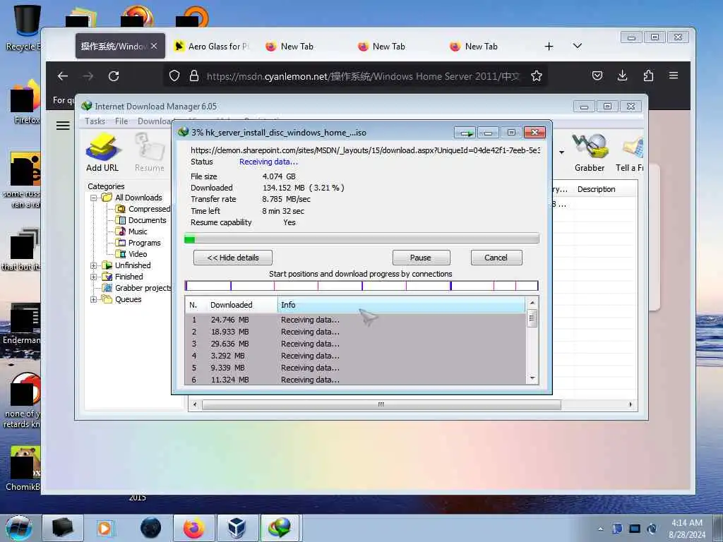
Task: Open Firefox extensions puzzle icon
Action: pyautogui.click(x=648, y=76)
